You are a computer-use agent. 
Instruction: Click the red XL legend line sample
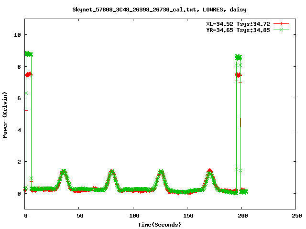click(282, 23)
